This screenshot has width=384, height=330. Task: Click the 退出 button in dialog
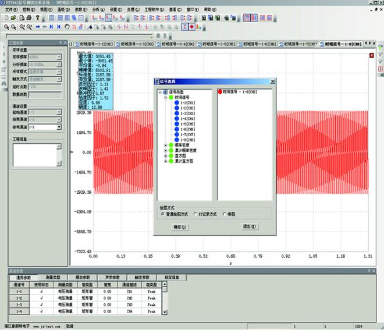pyautogui.click(x=250, y=226)
